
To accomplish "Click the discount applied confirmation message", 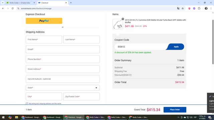I will (x=133, y=52).
